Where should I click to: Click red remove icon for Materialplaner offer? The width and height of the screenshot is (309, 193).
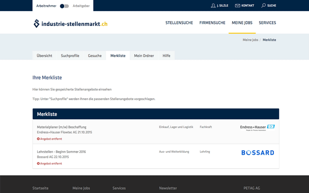[x=39, y=139]
